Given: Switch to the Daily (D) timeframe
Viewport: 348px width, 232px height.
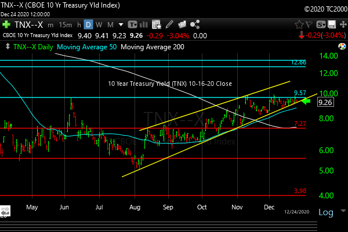Looking at the screenshot, I should tap(88, 25).
